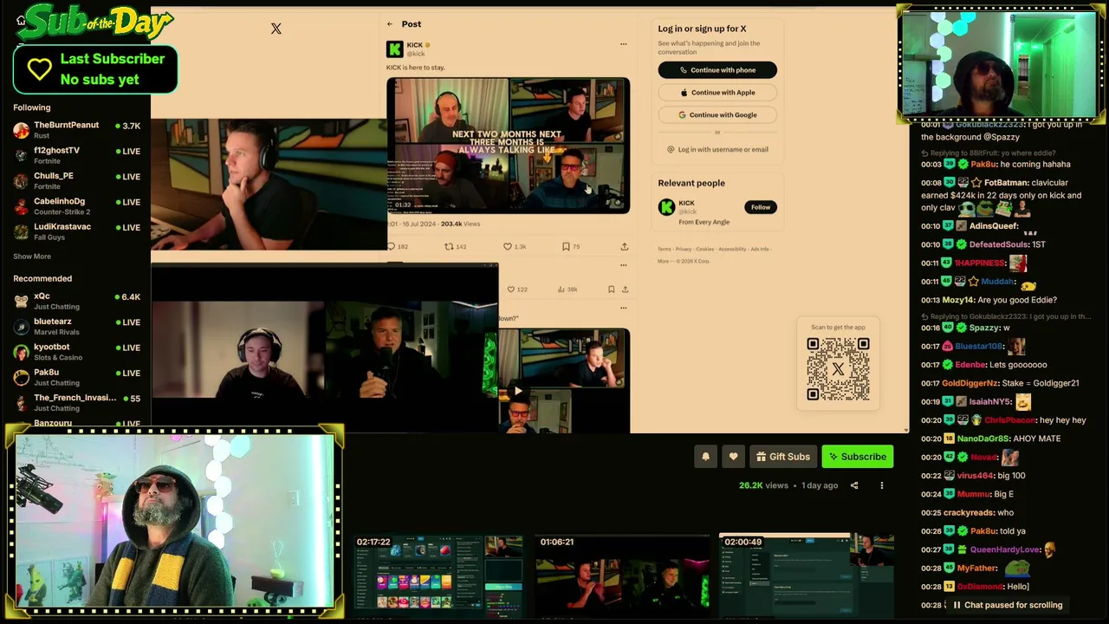Click Mozy14's 'Are you good Eddie?' message
The width and height of the screenshot is (1109, 624).
(1017, 300)
